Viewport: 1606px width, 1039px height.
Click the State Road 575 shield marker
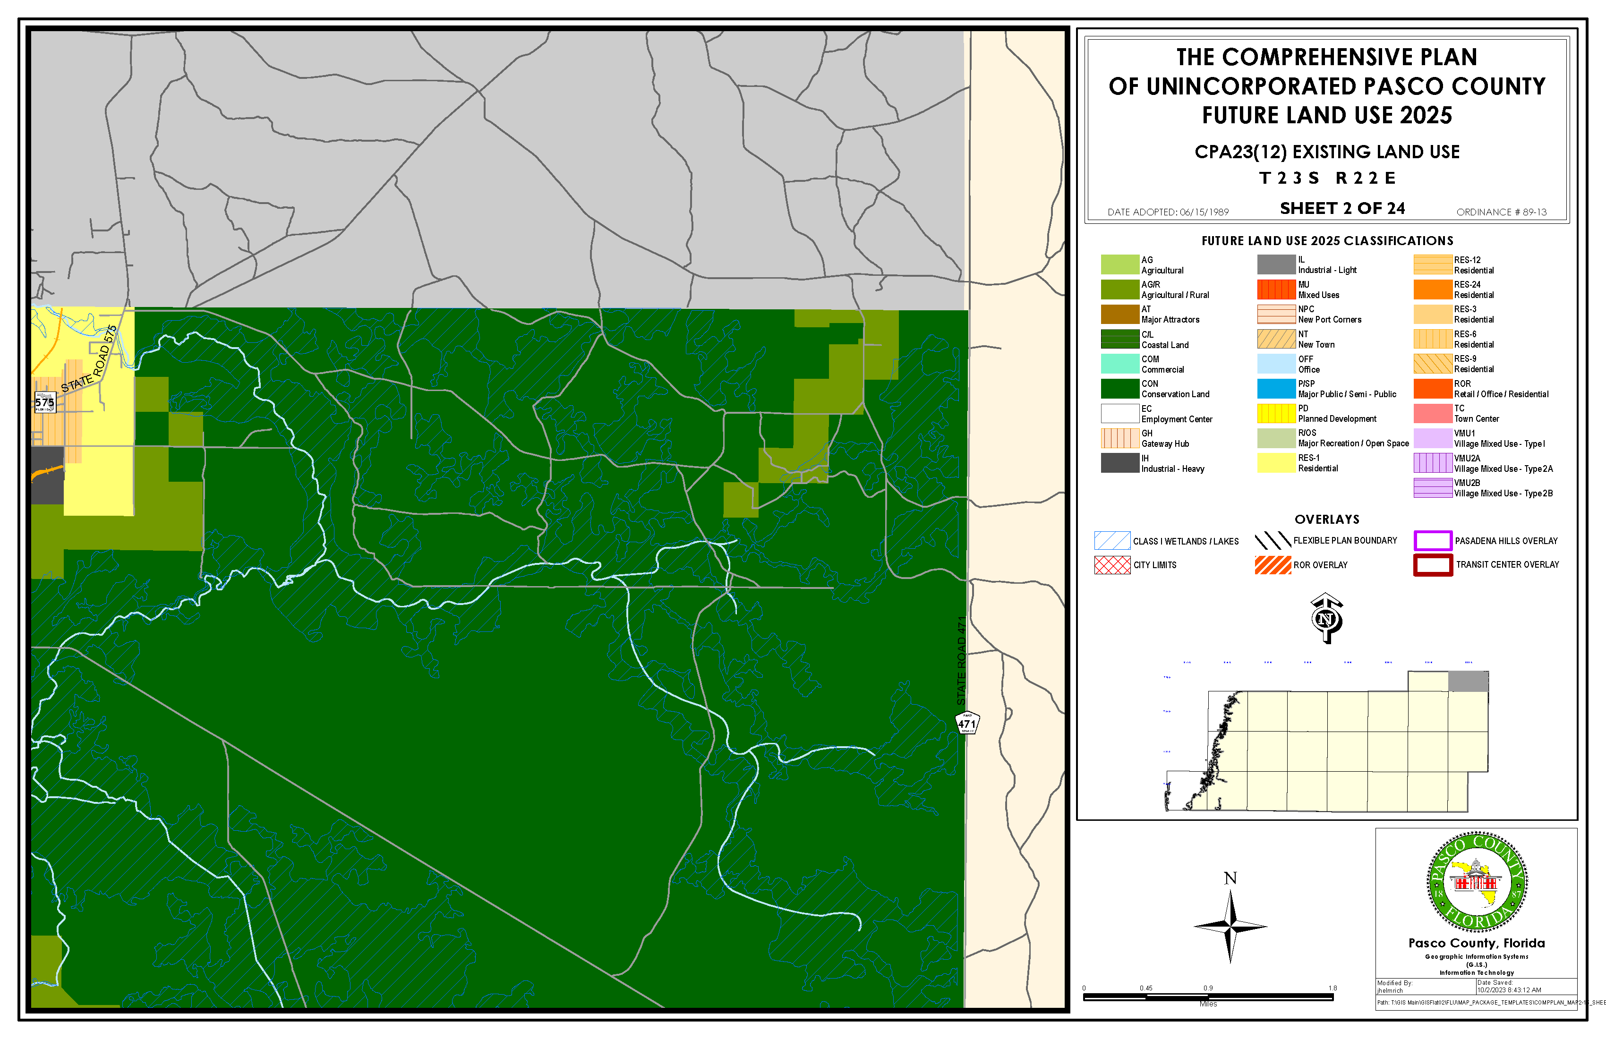coord(44,402)
